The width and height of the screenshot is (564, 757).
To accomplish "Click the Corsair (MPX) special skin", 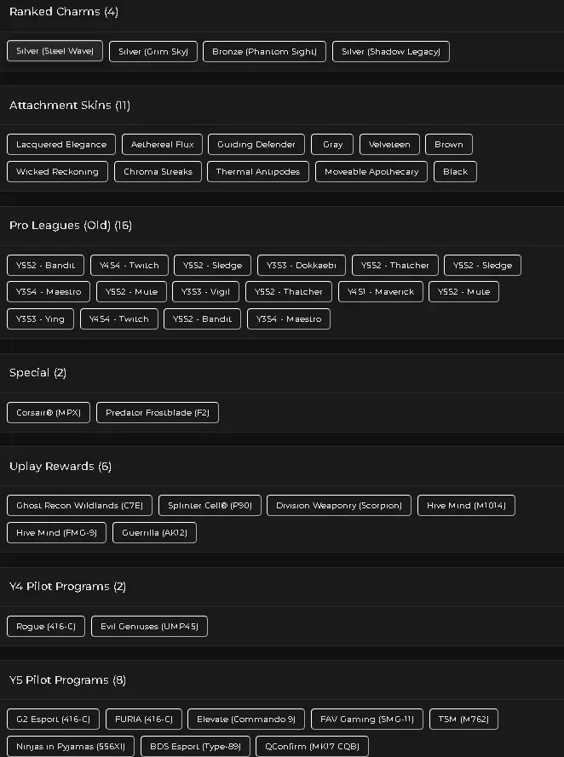I will coord(48,413).
